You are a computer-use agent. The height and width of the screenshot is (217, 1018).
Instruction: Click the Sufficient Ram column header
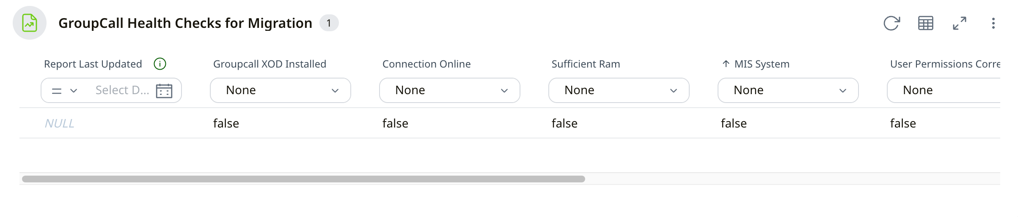coord(586,64)
